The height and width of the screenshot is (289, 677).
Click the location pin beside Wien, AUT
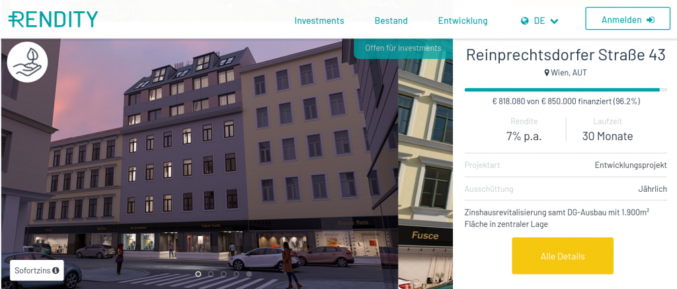tap(547, 73)
